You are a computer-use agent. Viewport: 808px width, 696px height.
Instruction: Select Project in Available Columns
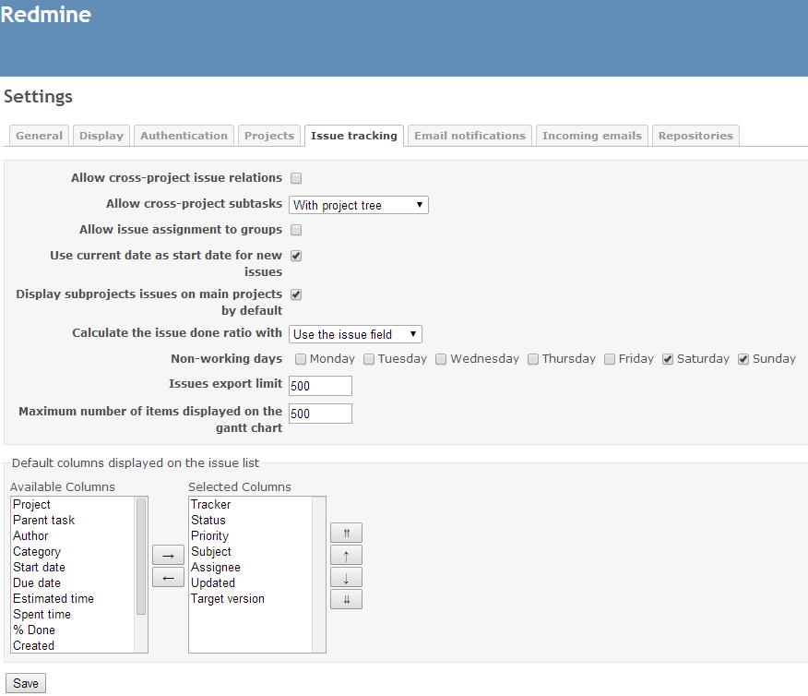pos(73,505)
